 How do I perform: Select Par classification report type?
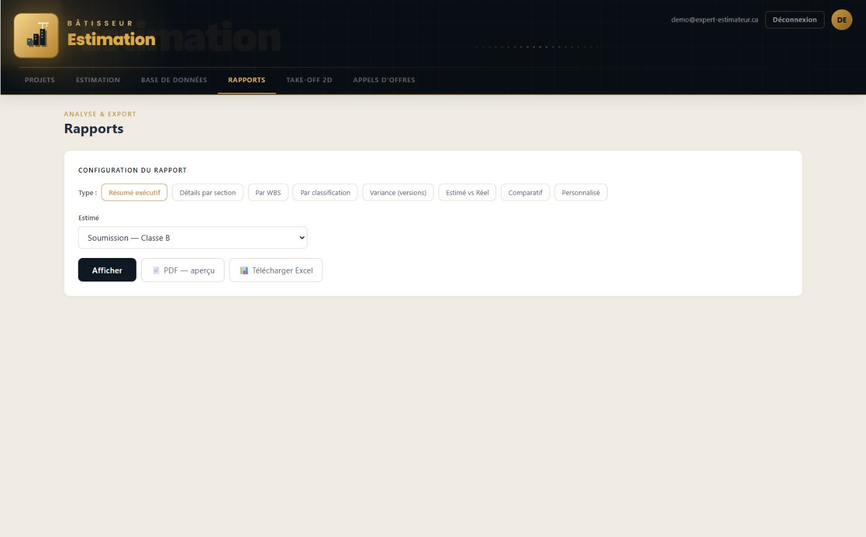pyautogui.click(x=325, y=192)
